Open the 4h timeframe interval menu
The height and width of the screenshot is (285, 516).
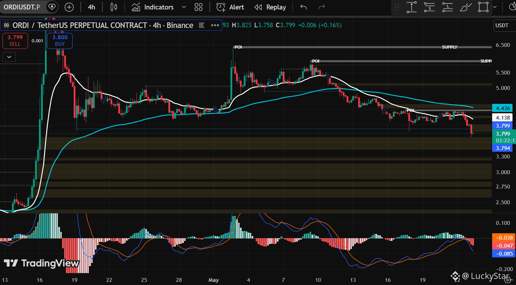(x=92, y=7)
